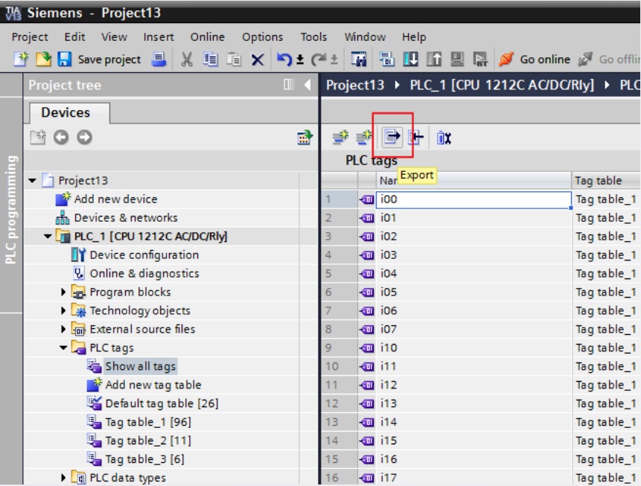Open the Options menu
The height and width of the screenshot is (486, 641).
coord(263,36)
